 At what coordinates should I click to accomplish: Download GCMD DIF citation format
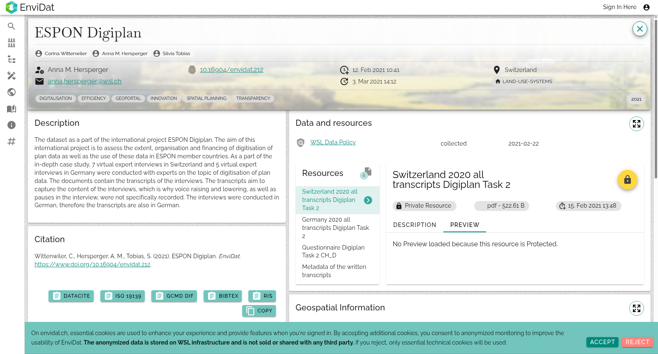point(174,296)
